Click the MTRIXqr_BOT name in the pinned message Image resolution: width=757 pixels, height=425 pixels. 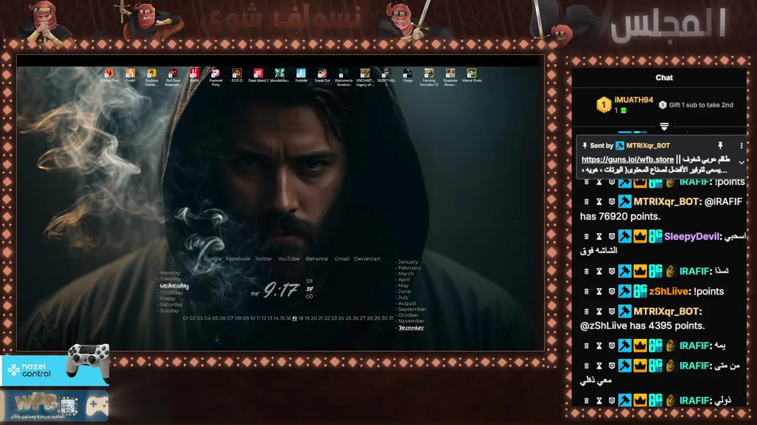click(648, 145)
